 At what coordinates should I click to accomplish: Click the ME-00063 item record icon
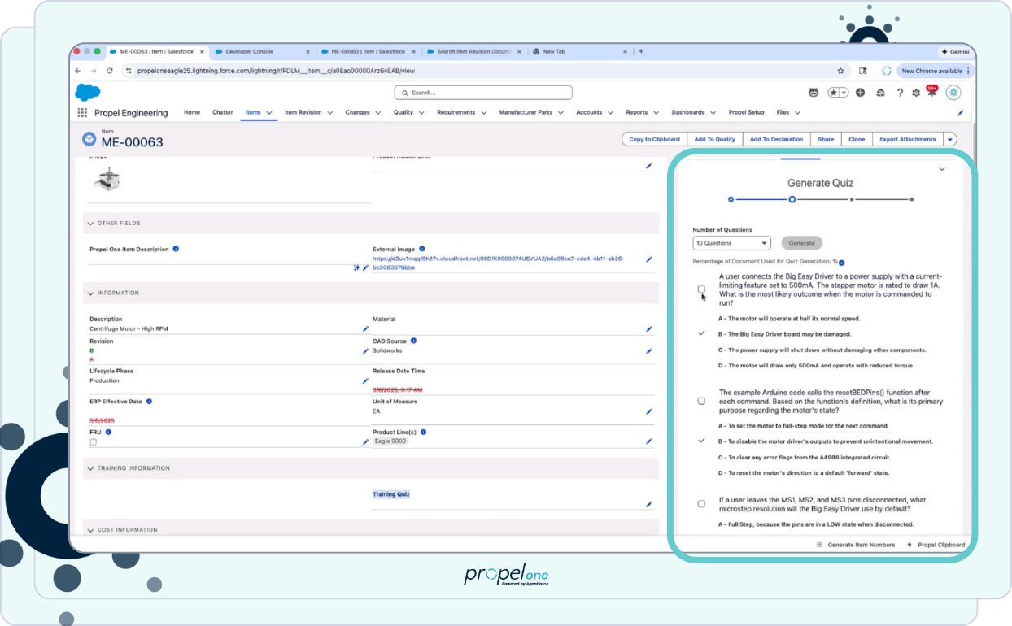click(89, 140)
